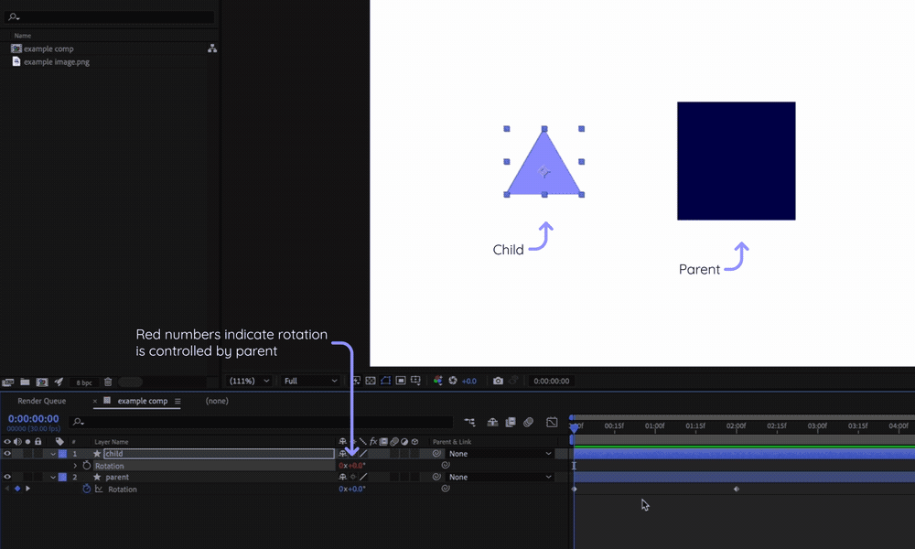Hide the parent layer with its eye toggle
The height and width of the screenshot is (549, 915).
pos(8,477)
